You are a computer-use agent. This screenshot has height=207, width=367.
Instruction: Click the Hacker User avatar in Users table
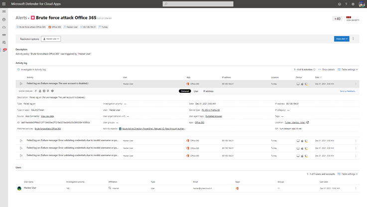tap(19, 188)
